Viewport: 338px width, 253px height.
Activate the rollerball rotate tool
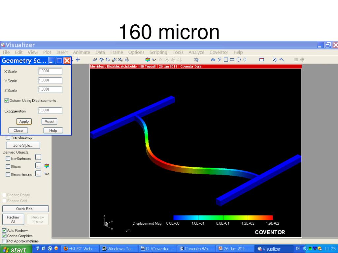point(101,60)
